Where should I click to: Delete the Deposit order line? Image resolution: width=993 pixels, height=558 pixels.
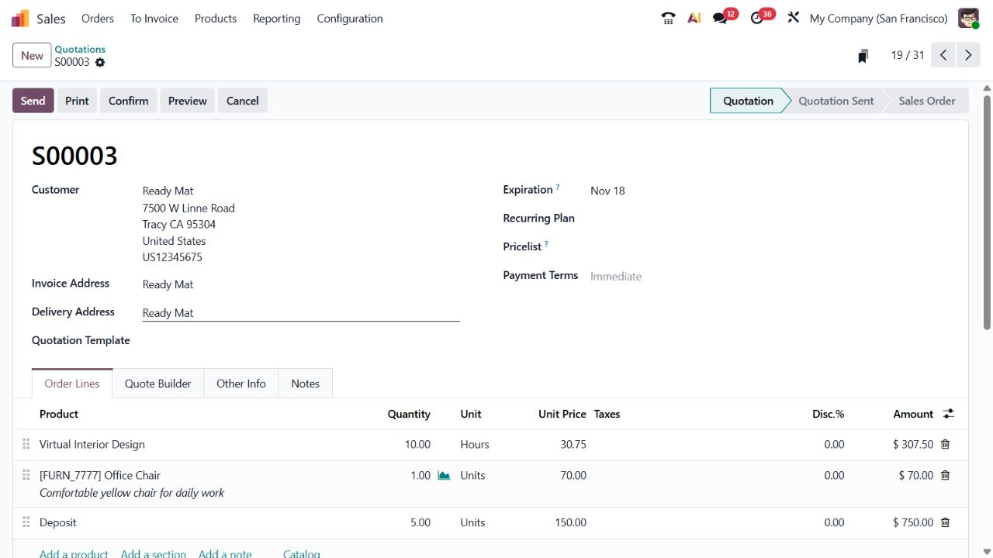click(x=945, y=522)
